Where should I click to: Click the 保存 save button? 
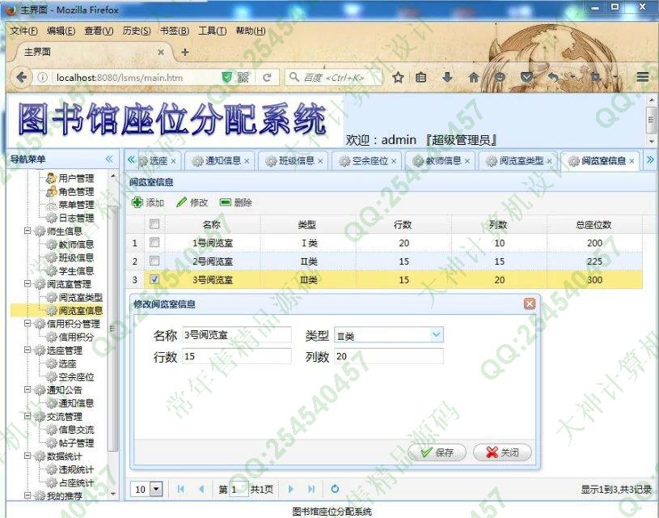437,452
